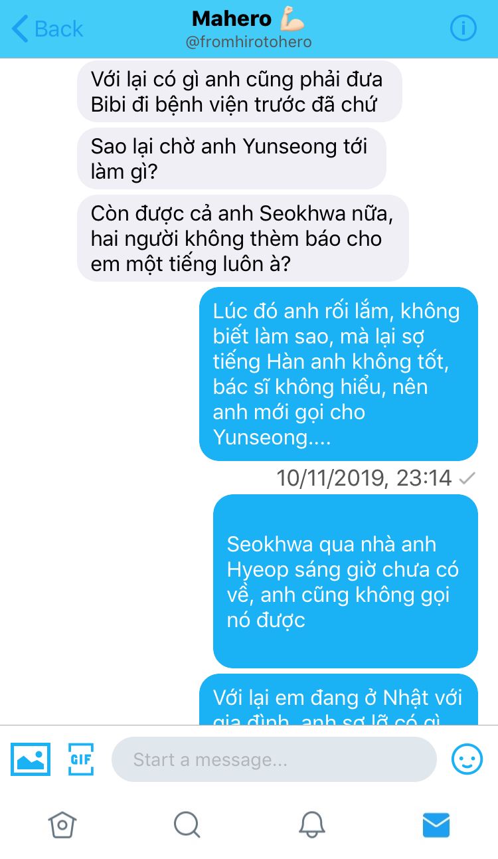The image size is (498, 859).
Task: Tap the gray message mentioning Seokhwa
Action: [243, 238]
